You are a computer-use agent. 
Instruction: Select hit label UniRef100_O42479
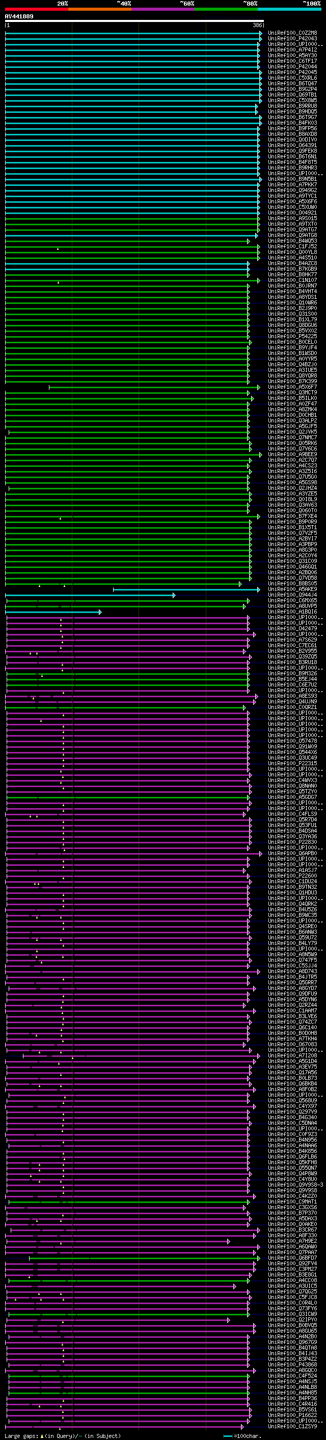[292, 628]
